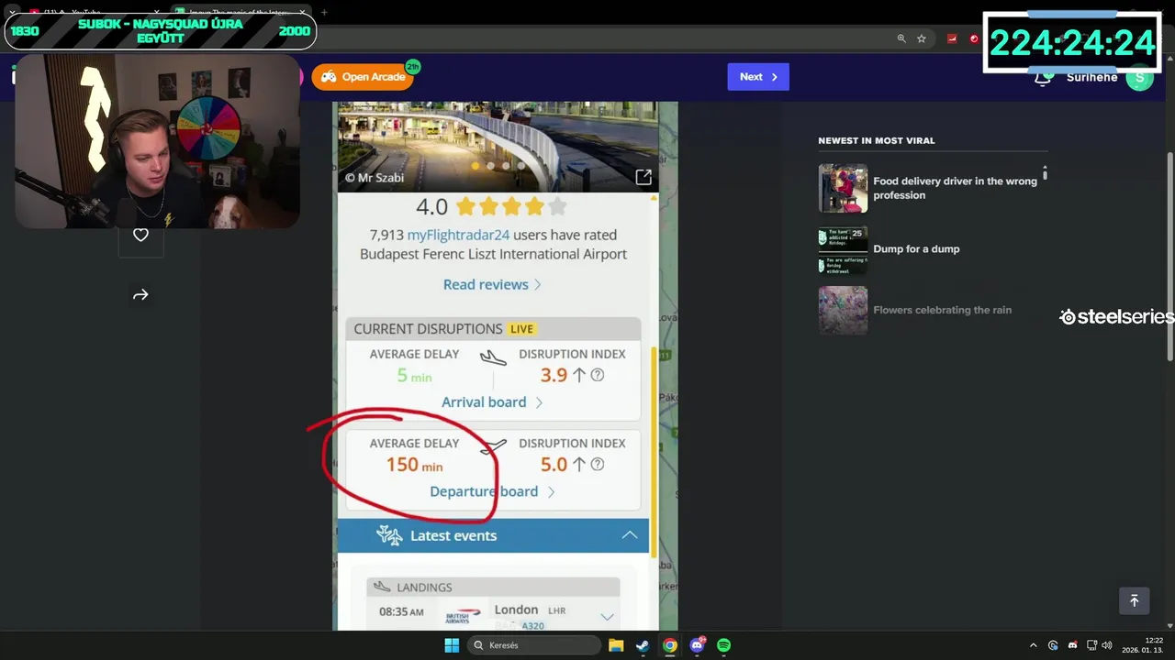Click the network tray icon
This screenshot has width=1175, height=660.
tap(1091, 645)
